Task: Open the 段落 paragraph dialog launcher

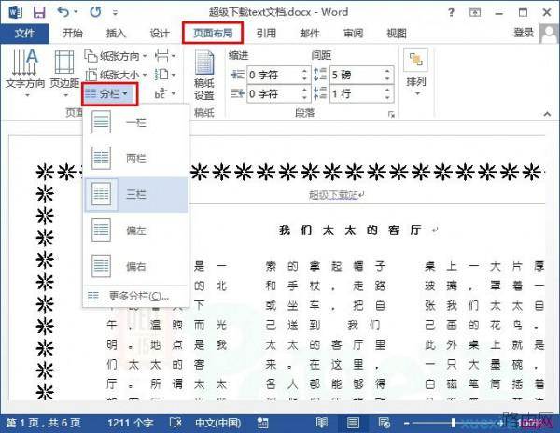Action: pos(391,114)
